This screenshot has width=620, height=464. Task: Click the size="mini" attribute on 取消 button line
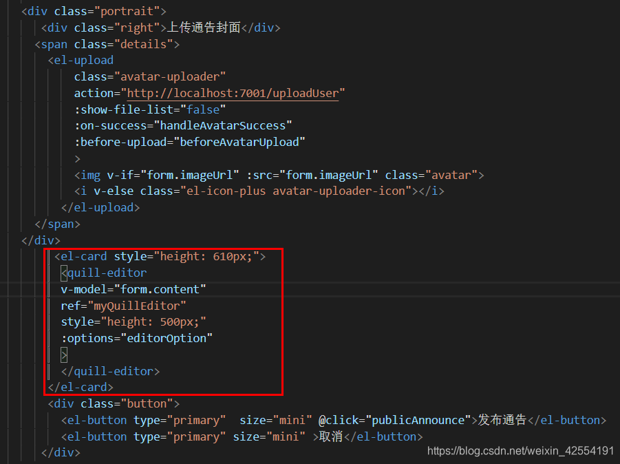[x=269, y=437]
